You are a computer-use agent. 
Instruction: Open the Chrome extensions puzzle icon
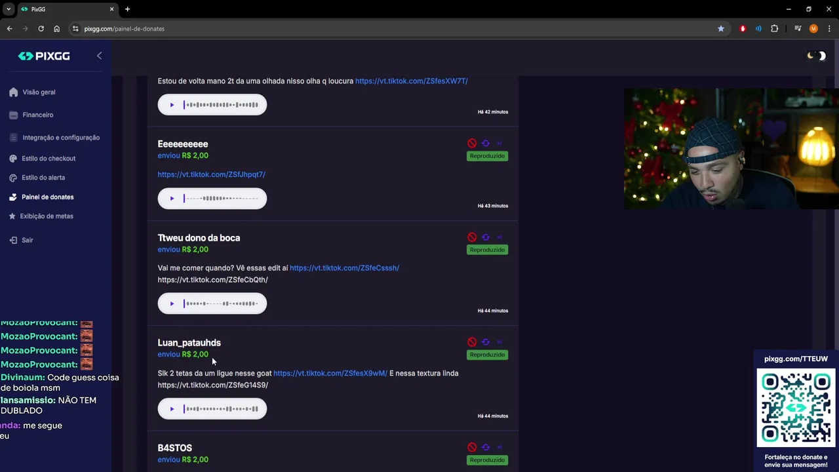[x=775, y=29]
